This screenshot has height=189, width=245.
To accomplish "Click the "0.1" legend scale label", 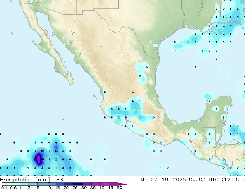I will pyautogui.click(x=4, y=187).
